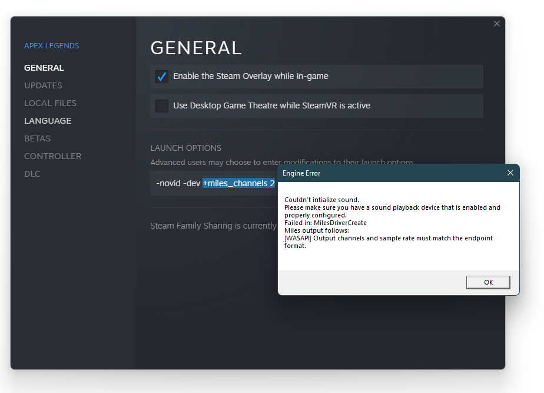Viewport: 544px width, 393px height.
Task: Click the LAUNCH OPTIONS heading
Action: (185, 148)
